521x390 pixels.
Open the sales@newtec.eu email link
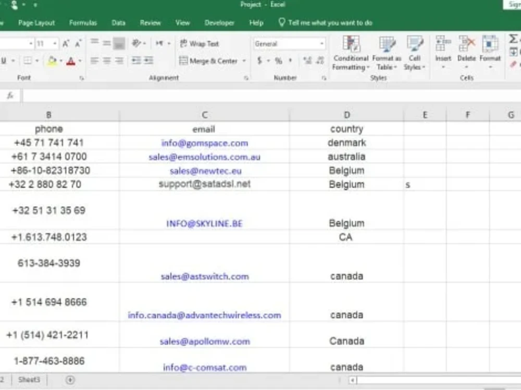[206, 171]
